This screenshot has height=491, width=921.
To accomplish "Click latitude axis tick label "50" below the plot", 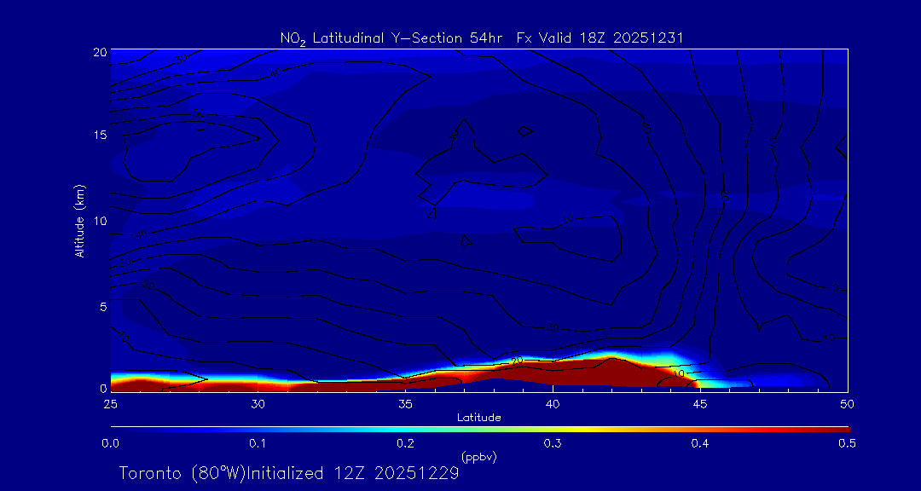I will [x=848, y=404].
